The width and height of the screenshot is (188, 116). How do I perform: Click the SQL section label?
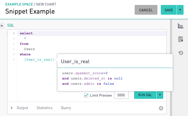click(11, 25)
